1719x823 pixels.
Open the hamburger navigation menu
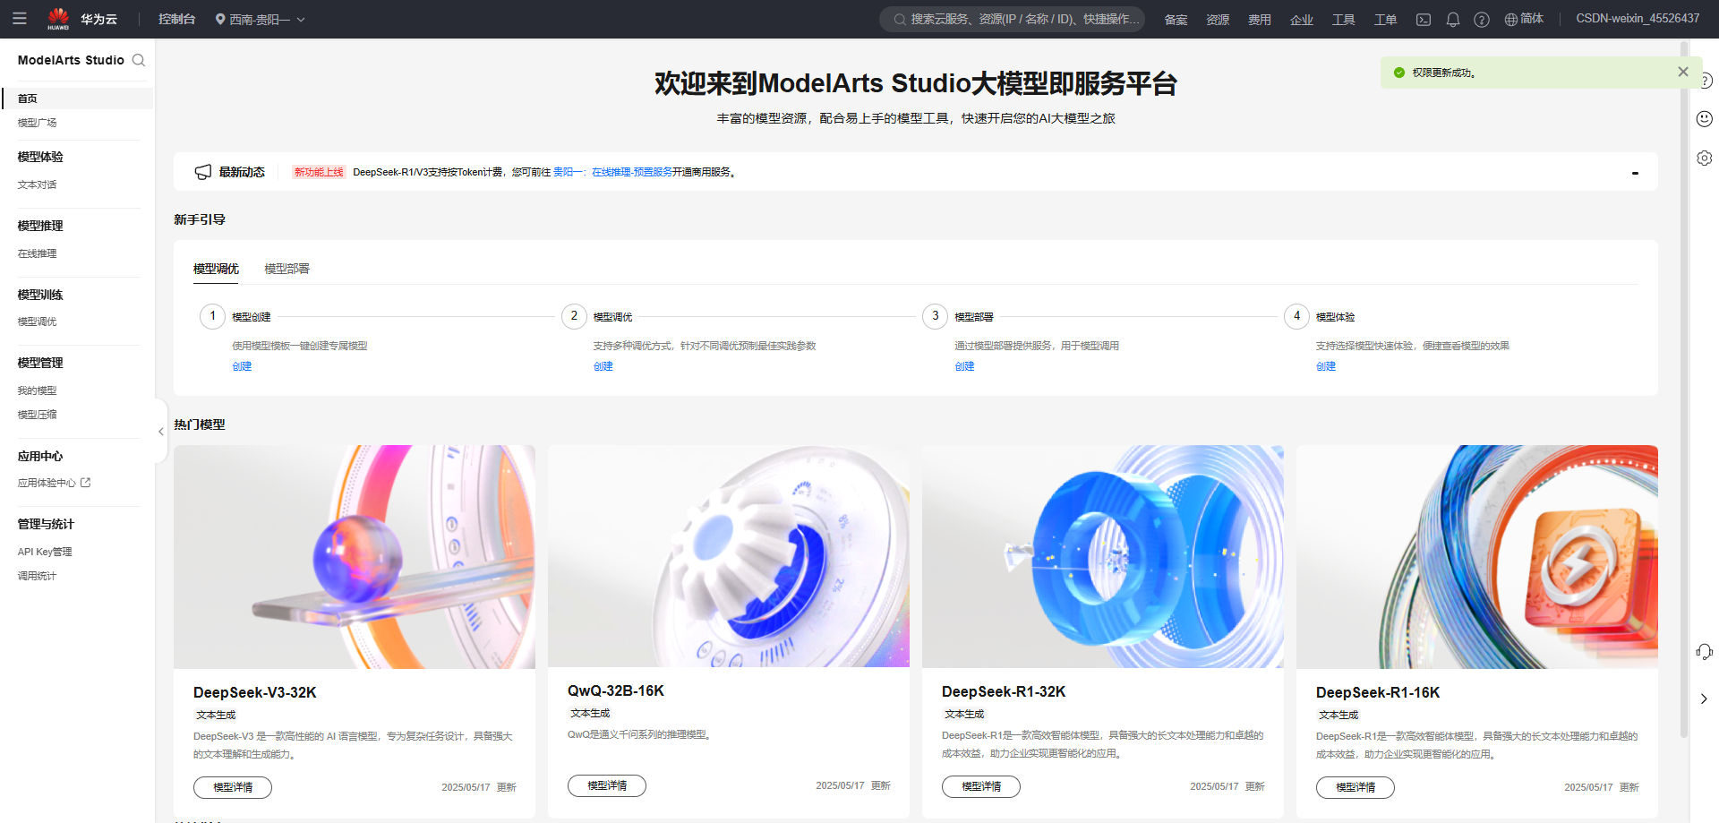(20, 19)
